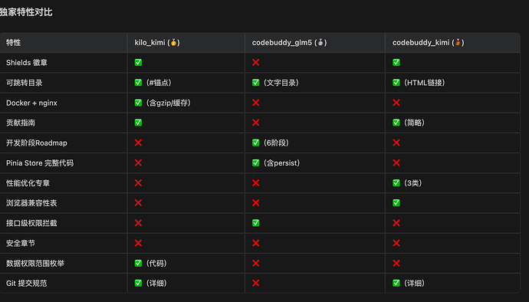Screen dimensions: 529x302
Task: Select the 性能优化专章 row label
Action: 28,183
